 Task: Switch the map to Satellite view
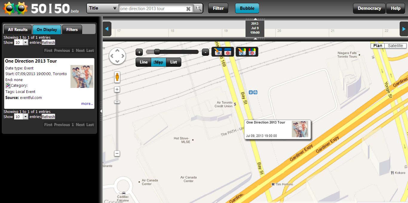point(395,46)
